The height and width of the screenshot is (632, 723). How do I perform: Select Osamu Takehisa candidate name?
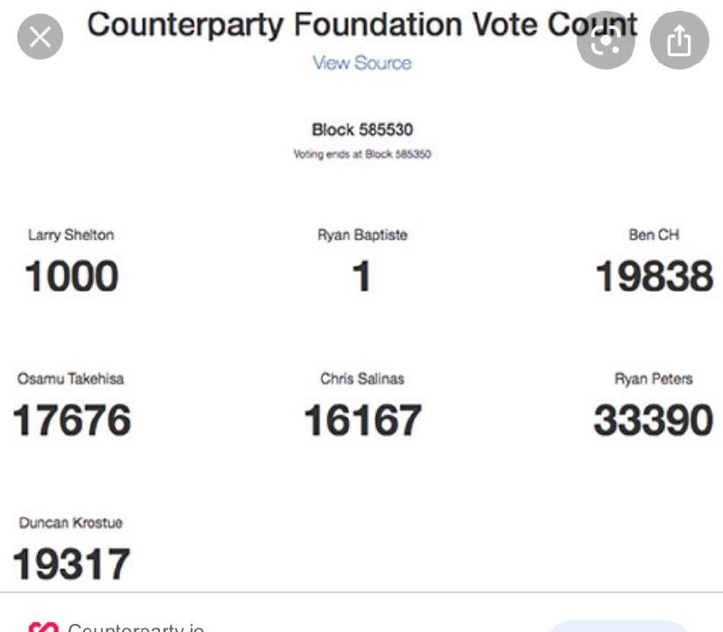click(70, 378)
